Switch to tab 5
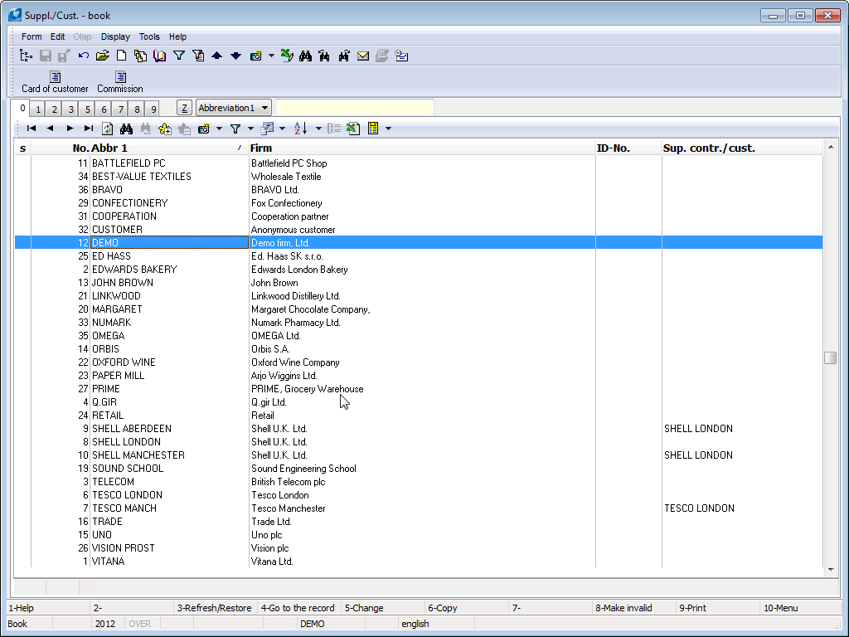The height and width of the screenshot is (637, 849). pos(88,109)
